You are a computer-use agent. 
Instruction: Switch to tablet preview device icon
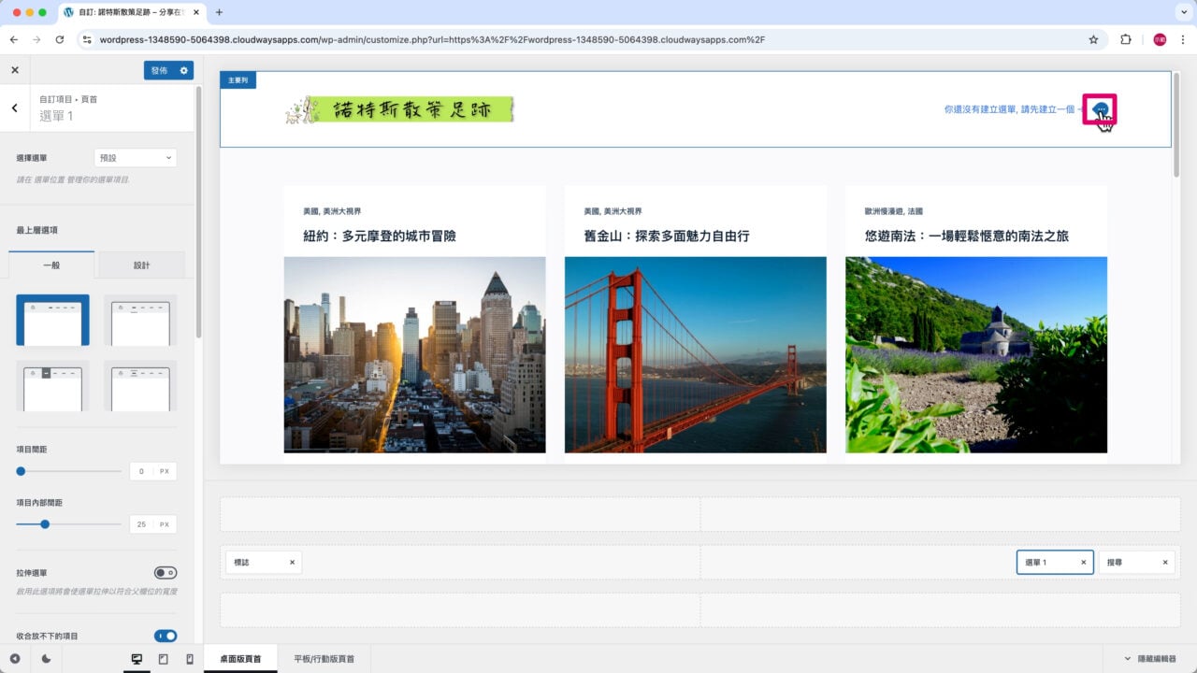tap(164, 659)
